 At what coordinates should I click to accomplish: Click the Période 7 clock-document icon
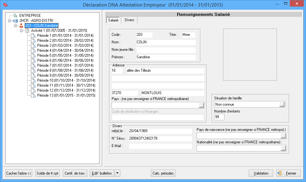33,65
